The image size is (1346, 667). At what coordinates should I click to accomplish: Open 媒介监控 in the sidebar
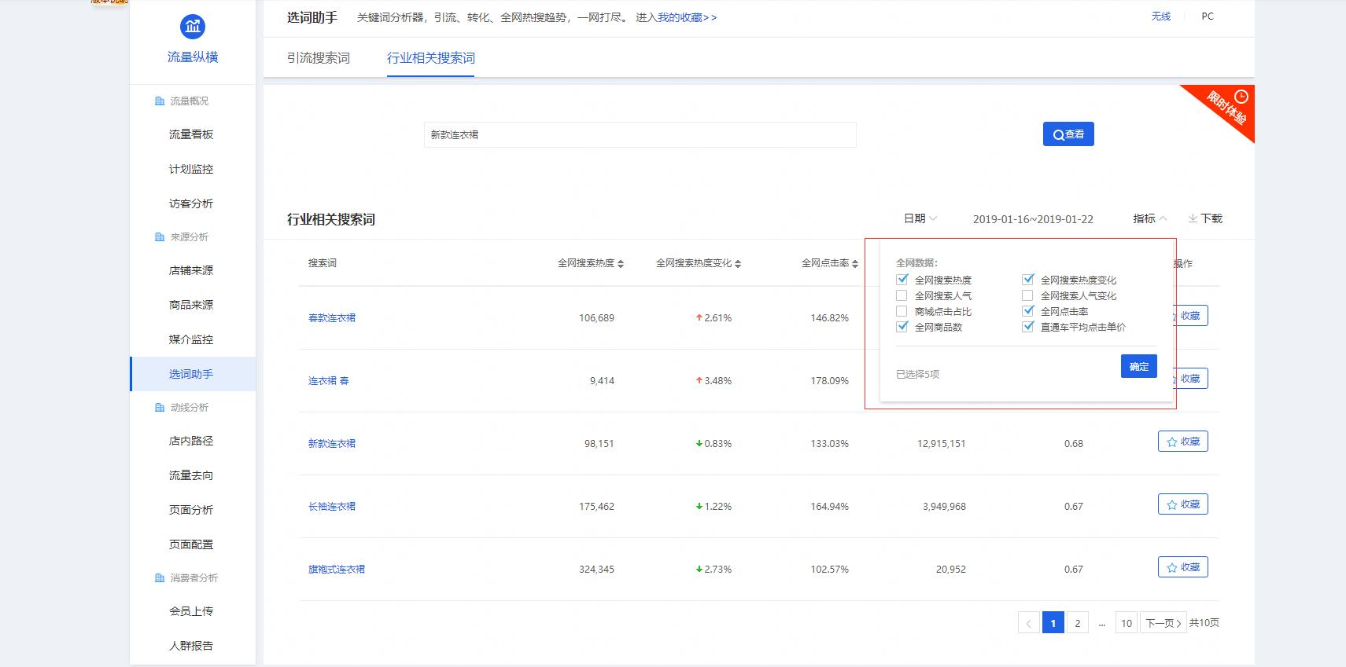(191, 339)
